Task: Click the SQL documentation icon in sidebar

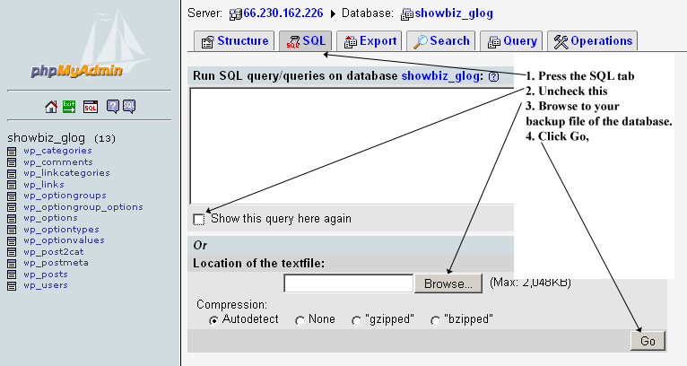Action: pos(129,107)
